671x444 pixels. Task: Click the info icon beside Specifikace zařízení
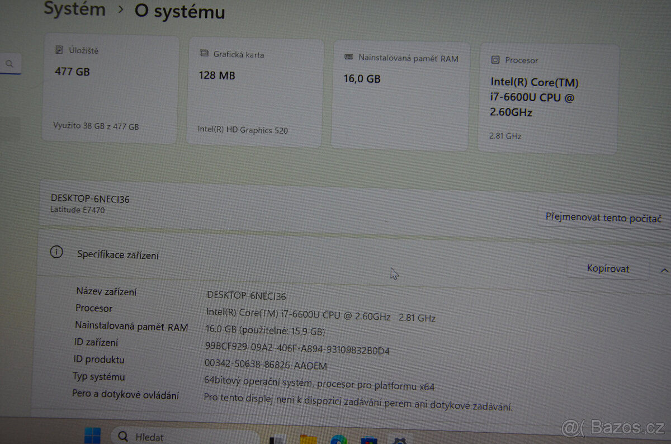coord(56,252)
